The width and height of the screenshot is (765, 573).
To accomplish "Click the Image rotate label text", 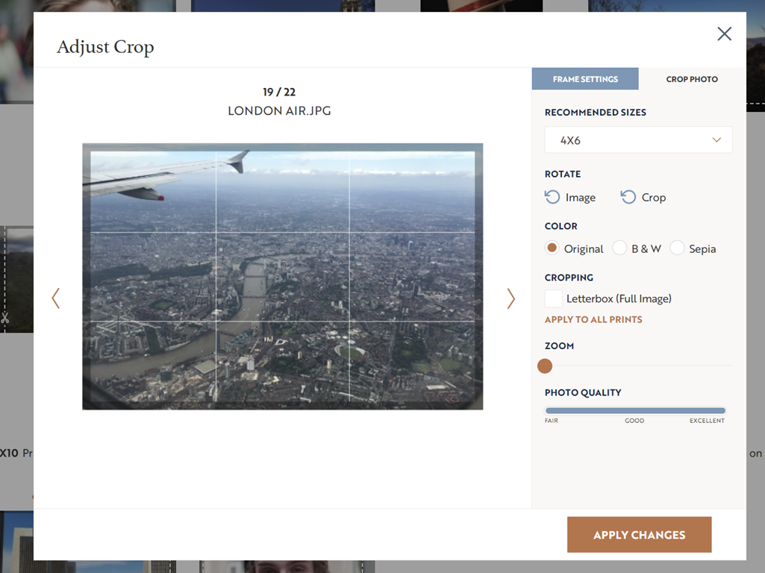I will pyautogui.click(x=581, y=198).
